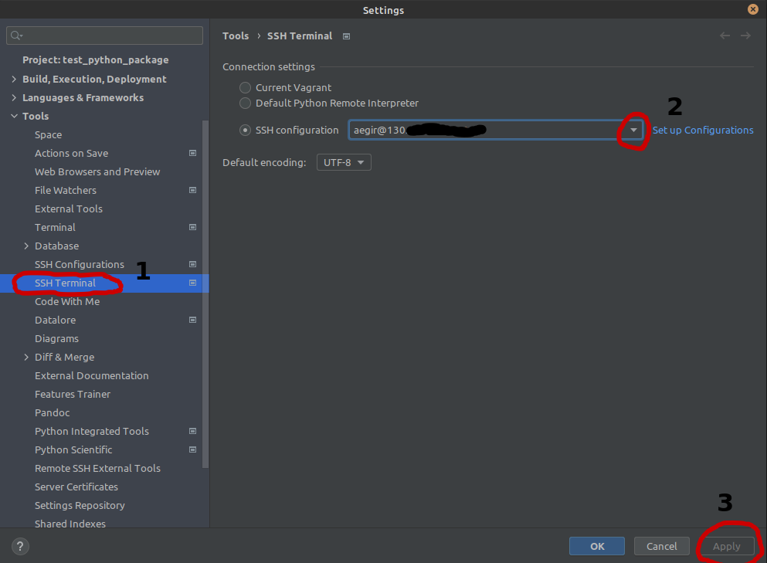Viewport: 767px width, 563px height.
Task: Select Default Python Remote Interpreter option
Action: pyautogui.click(x=245, y=103)
